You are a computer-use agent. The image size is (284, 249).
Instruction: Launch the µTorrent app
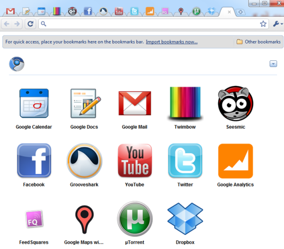click(135, 218)
